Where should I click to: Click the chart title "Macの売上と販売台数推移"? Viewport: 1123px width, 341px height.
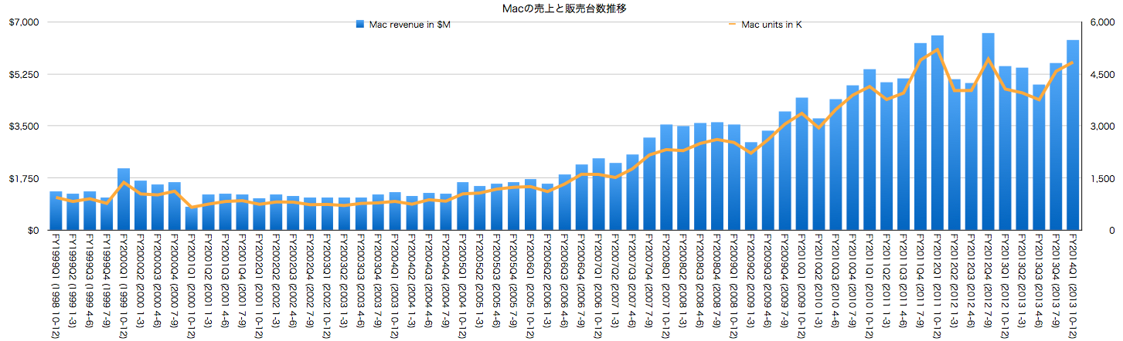coord(563,8)
